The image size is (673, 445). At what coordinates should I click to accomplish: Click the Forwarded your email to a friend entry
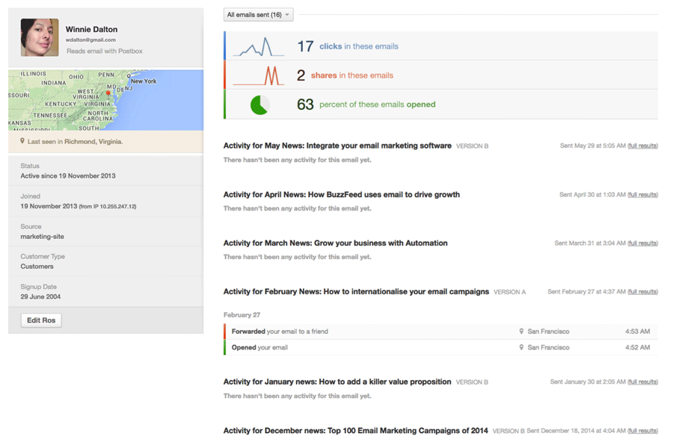click(280, 332)
